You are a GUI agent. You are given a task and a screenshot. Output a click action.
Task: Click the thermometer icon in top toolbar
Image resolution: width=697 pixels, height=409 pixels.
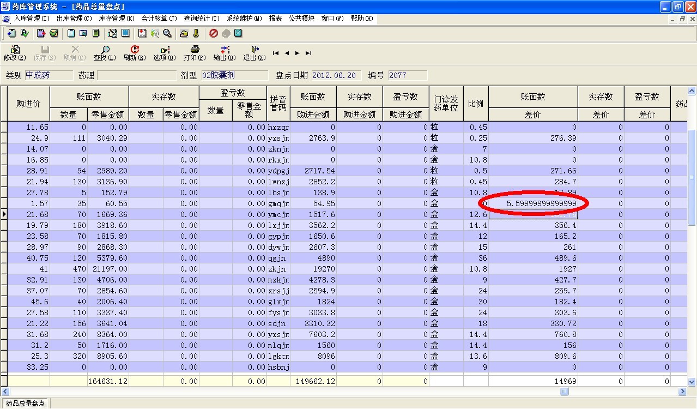pyautogui.click(x=196, y=33)
